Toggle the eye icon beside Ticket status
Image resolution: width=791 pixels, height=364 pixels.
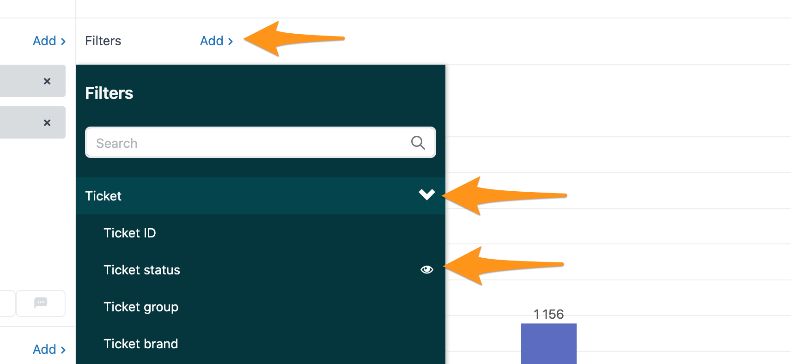click(427, 269)
